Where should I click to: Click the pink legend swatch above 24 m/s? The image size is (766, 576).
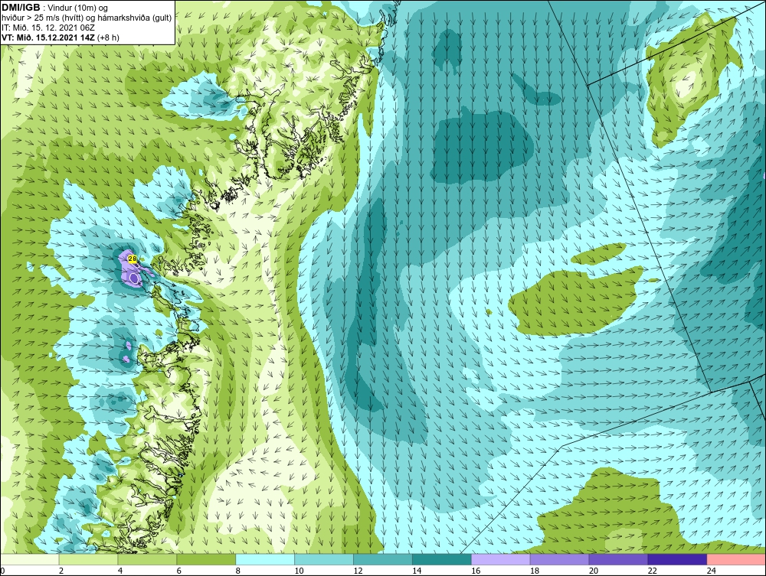(736, 559)
